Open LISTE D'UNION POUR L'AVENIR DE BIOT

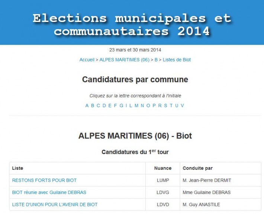(x=55, y=205)
